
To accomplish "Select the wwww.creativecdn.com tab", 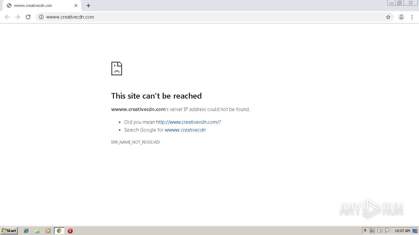I will (42, 6).
